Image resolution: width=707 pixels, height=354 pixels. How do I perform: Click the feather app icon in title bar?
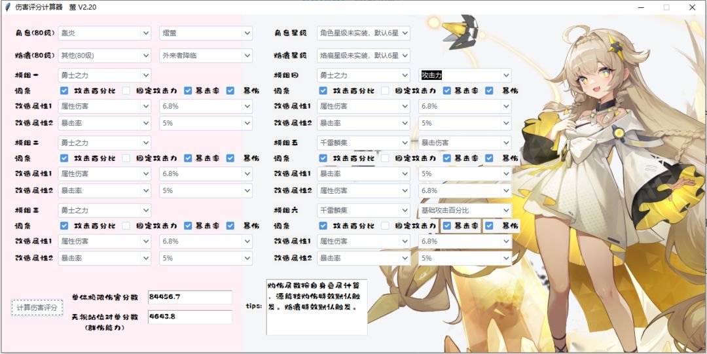point(8,7)
